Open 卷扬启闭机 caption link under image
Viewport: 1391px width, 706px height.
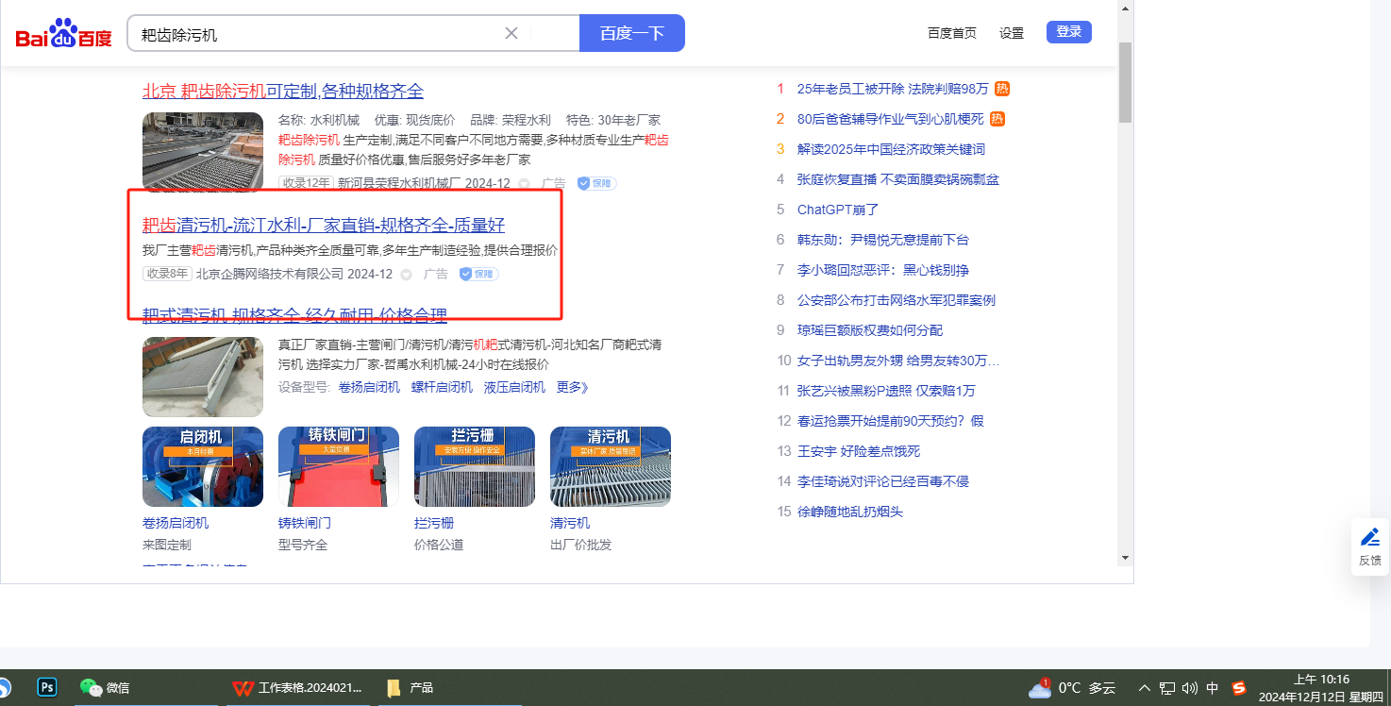coord(176,523)
